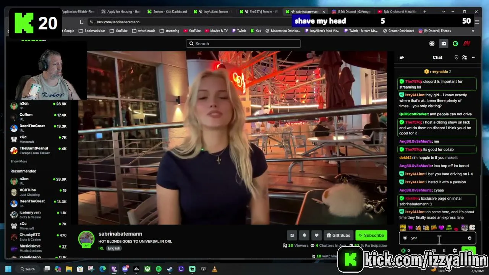The height and width of the screenshot is (275, 489).
Task: Switch to The757cj Stream tab
Action: pyautogui.click(x=260, y=12)
